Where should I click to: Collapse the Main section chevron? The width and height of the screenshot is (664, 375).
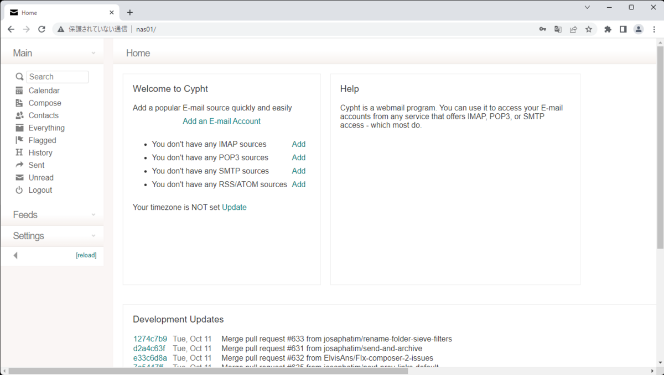pyautogui.click(x=93, y=53)
